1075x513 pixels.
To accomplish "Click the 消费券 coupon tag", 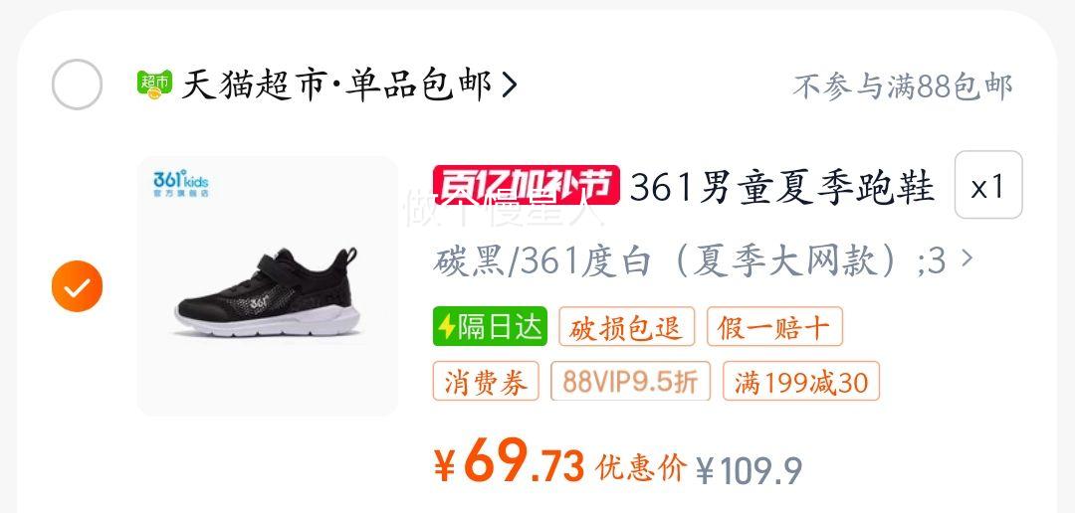I will (x=486, y=381).
